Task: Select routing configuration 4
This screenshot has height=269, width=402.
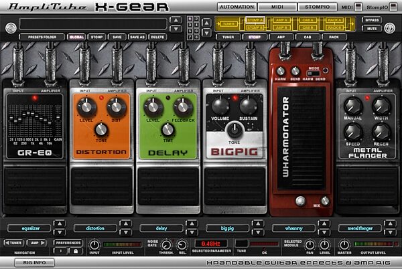Action: (x=196, y=25)
